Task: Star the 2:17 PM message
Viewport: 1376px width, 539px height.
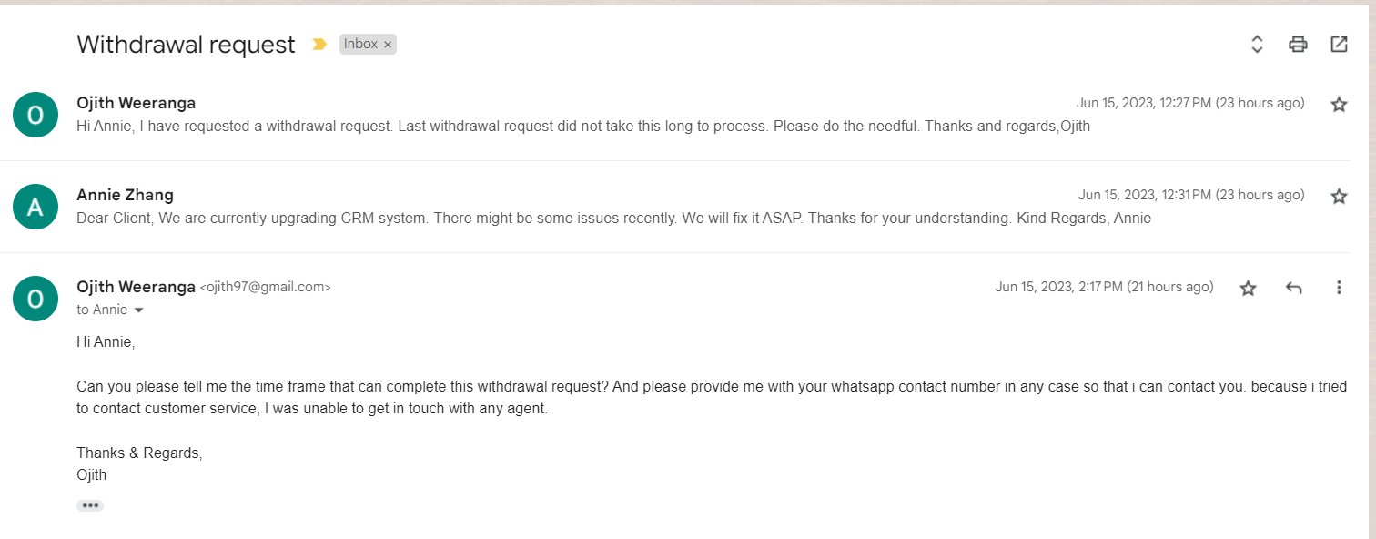Action: click(1248, 288)
